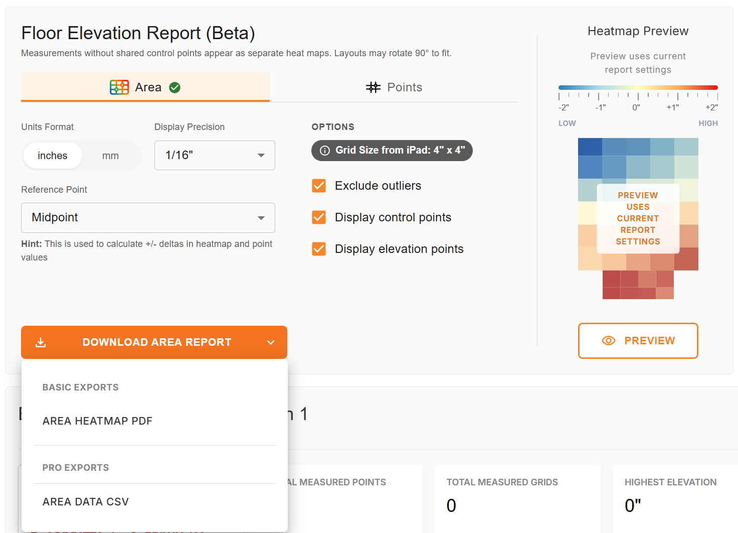Click the Units Format label
Screen dimensions: 738x533
pos(48,127)
